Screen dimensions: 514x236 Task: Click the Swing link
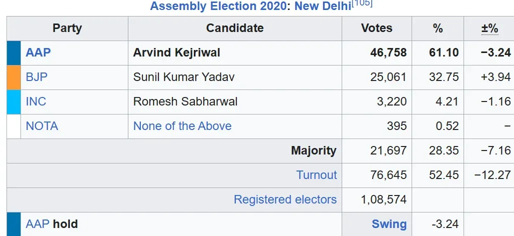tap(389, 224)
